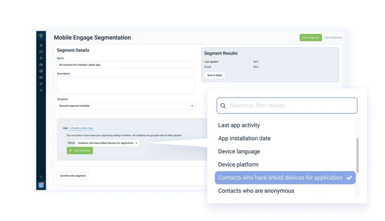This screenshot has width=385, height=221.
Task: Click the magnifier icon in filter search box
Action: 223,106
